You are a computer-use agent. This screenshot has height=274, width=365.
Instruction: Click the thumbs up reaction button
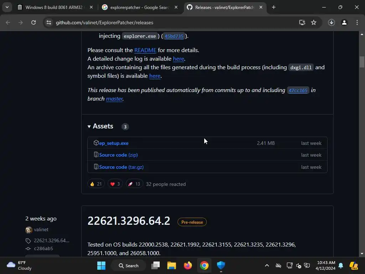pos(96,184)
